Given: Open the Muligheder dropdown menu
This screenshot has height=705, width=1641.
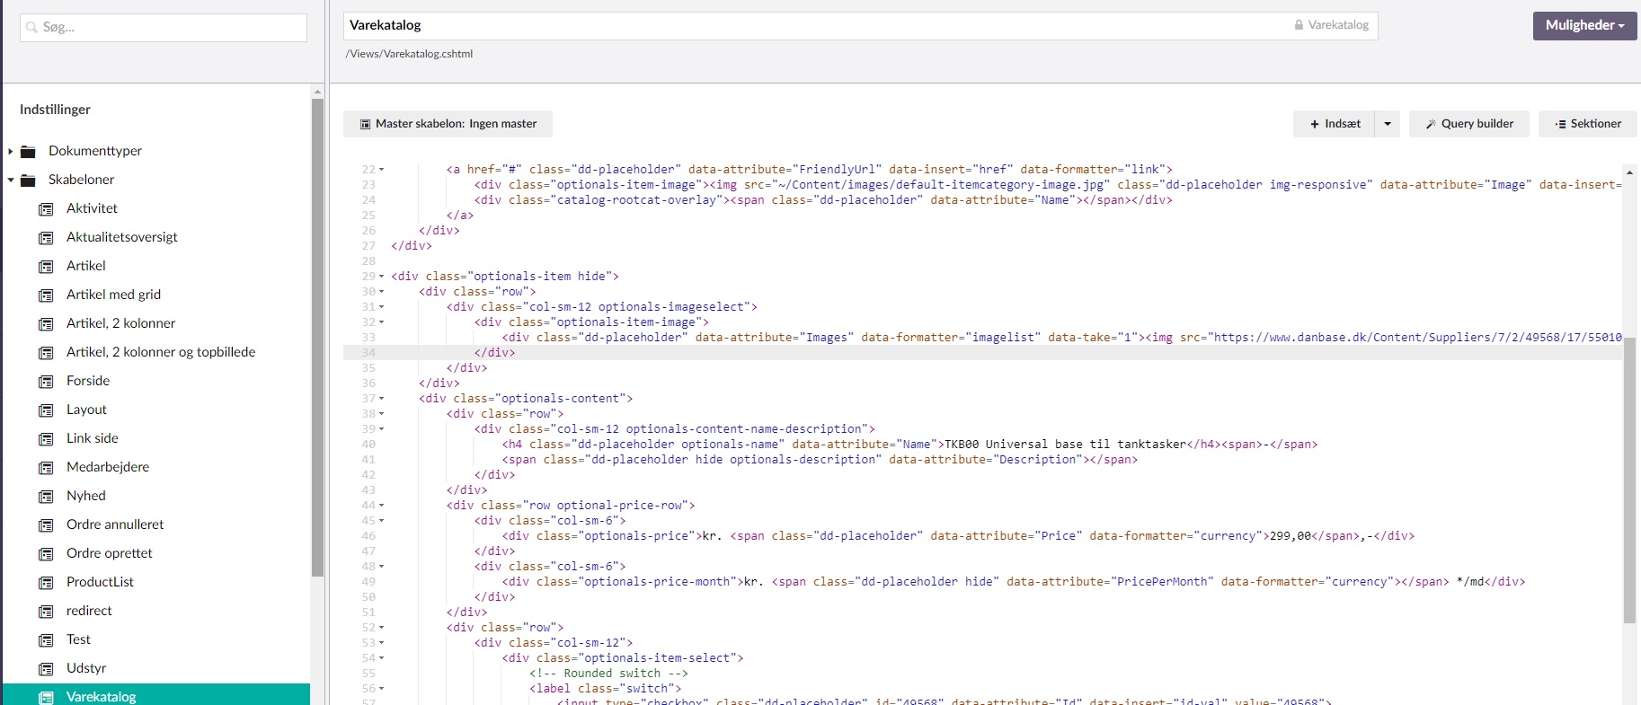Looking at the screenshot, I should click(1584, 25).
